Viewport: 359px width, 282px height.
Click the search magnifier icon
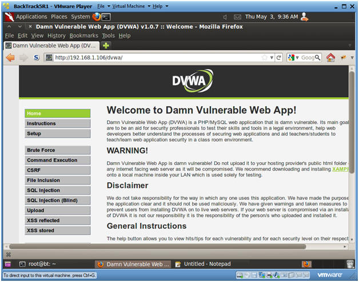[x=317, y=58]
